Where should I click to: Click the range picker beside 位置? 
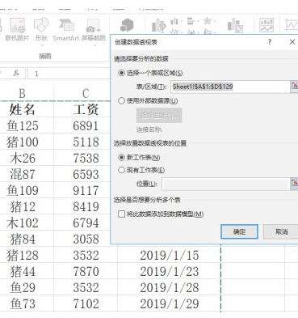[294, 183]
